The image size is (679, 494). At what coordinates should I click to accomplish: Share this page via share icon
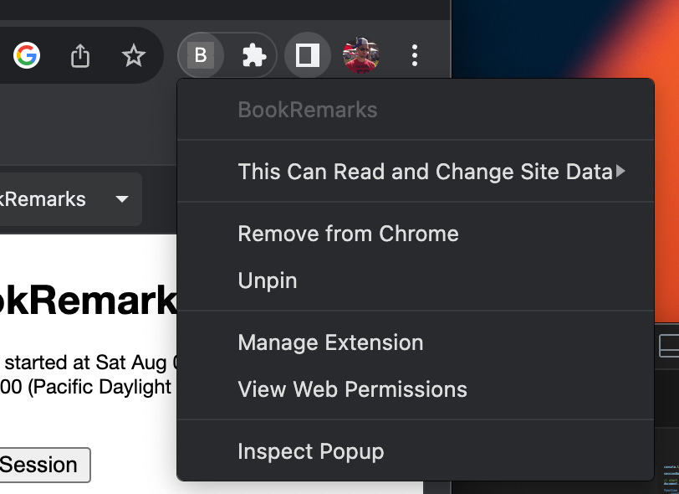(x=80, y=55)
